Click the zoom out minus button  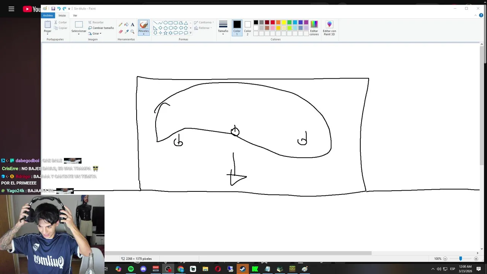coord(445,259)
